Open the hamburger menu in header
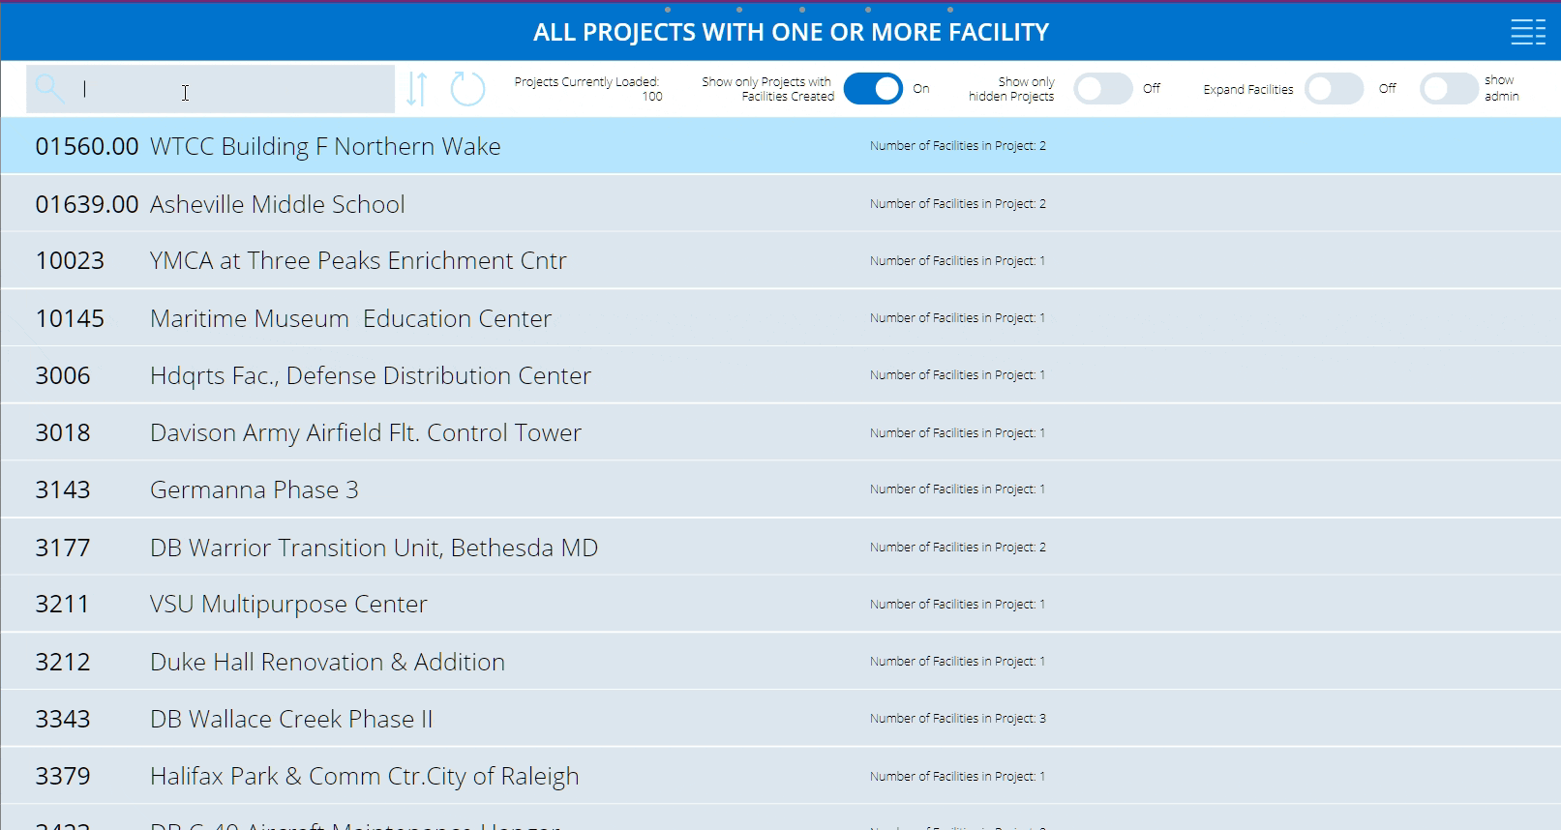Image resolution: width=1561 pixels, height=830 pixels. point(1528,32)
